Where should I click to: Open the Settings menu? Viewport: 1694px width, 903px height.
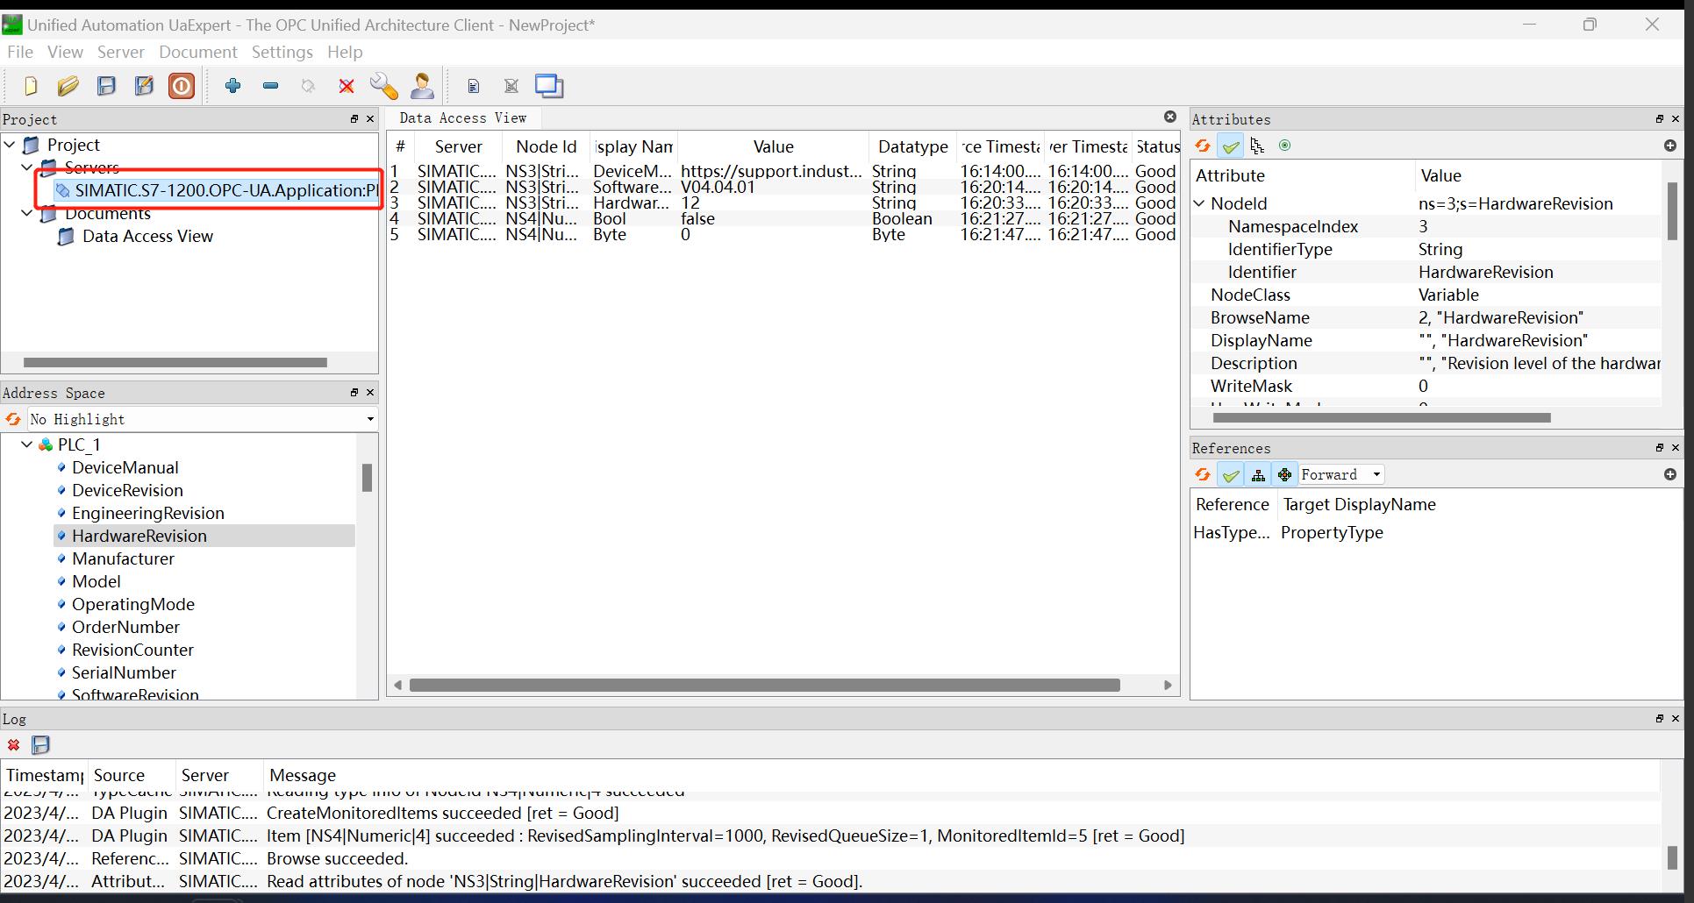[x=282, y=52]
